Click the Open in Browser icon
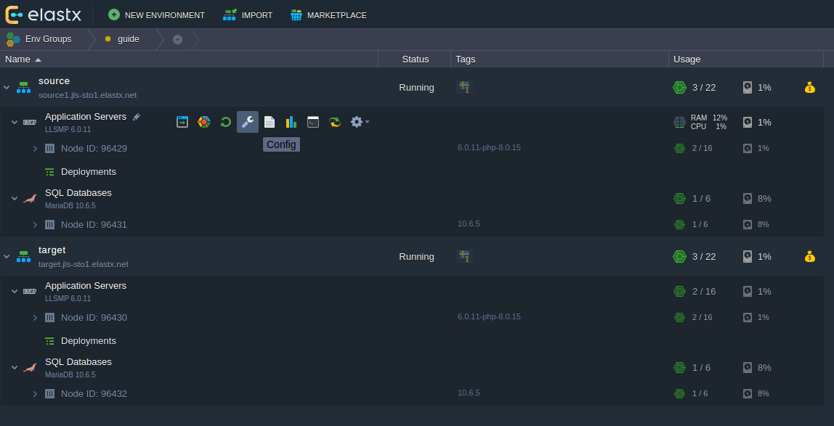The width and height of the screenshot is (834, 426). click(x=182, y=122)
